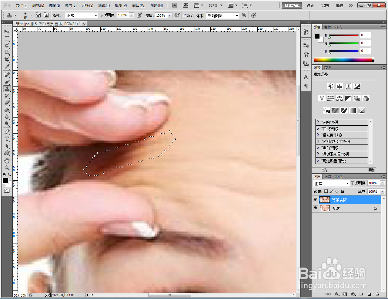Add a Levels adjustment

tap(339, 86)
